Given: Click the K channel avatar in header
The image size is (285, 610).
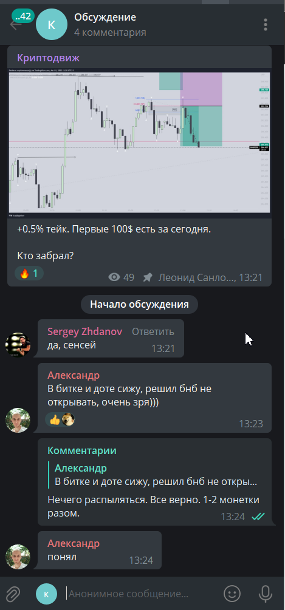Looking at the screenshot, I should pyautogui.click(x=52, y=25).
